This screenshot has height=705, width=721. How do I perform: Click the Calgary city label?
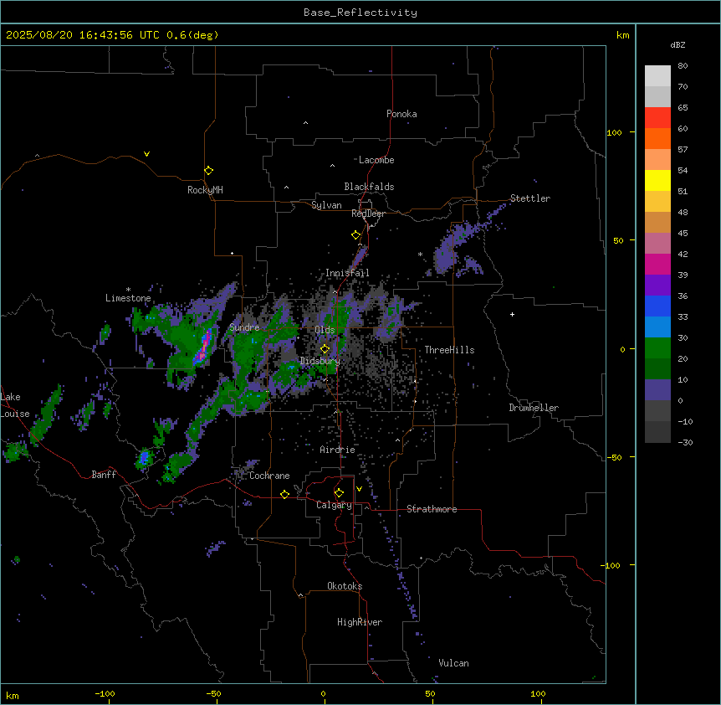coord(334,505)
